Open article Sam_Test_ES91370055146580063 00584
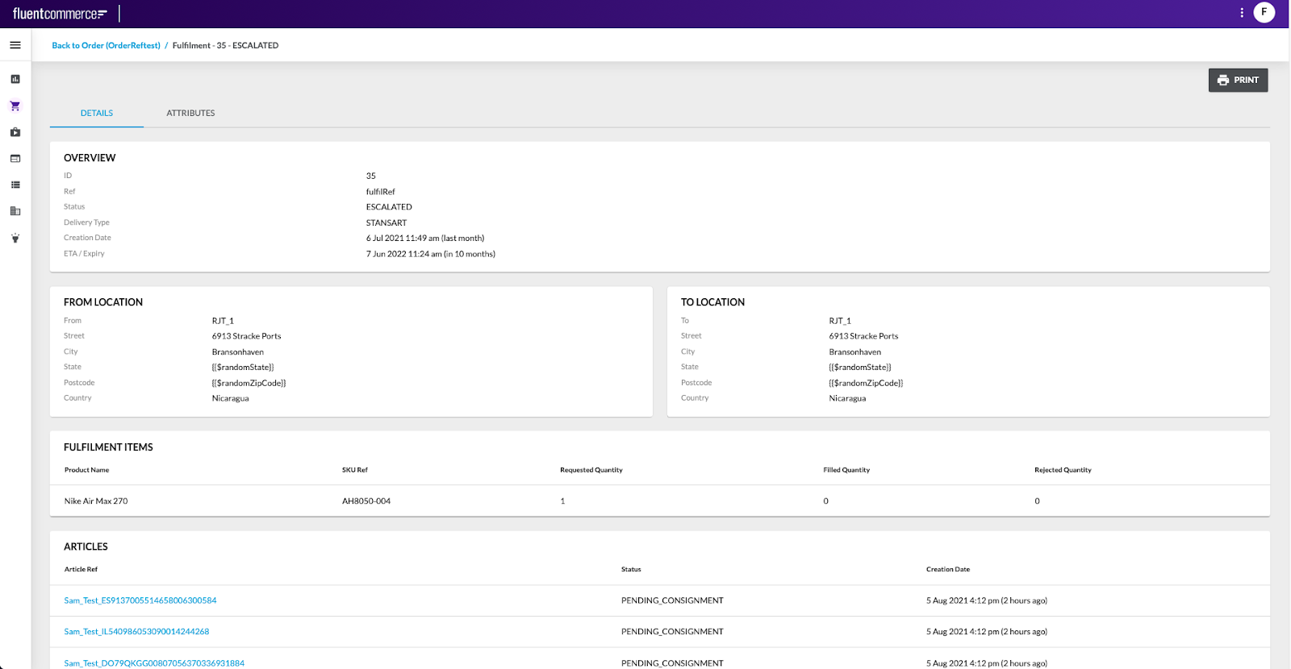Viewport: 1291px width, 669px height. (x=140, y=600)
